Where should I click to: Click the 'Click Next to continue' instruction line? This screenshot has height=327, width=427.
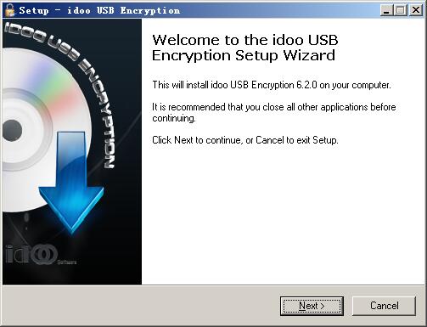(x=245, y=140)
